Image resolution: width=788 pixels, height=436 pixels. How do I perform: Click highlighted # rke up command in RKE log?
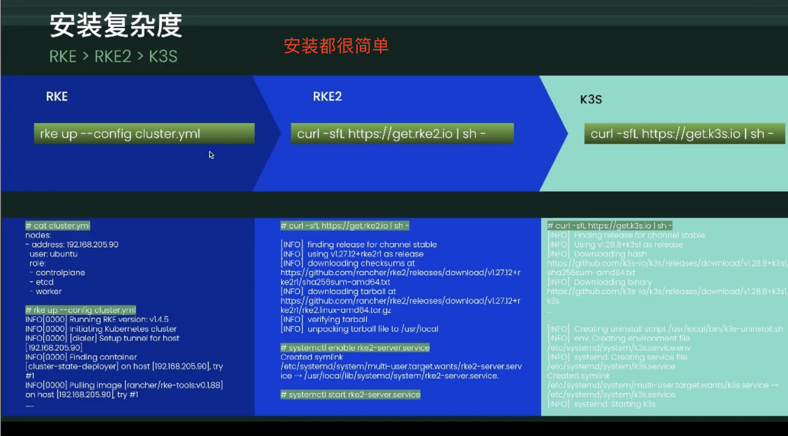[x=80, y=310]
